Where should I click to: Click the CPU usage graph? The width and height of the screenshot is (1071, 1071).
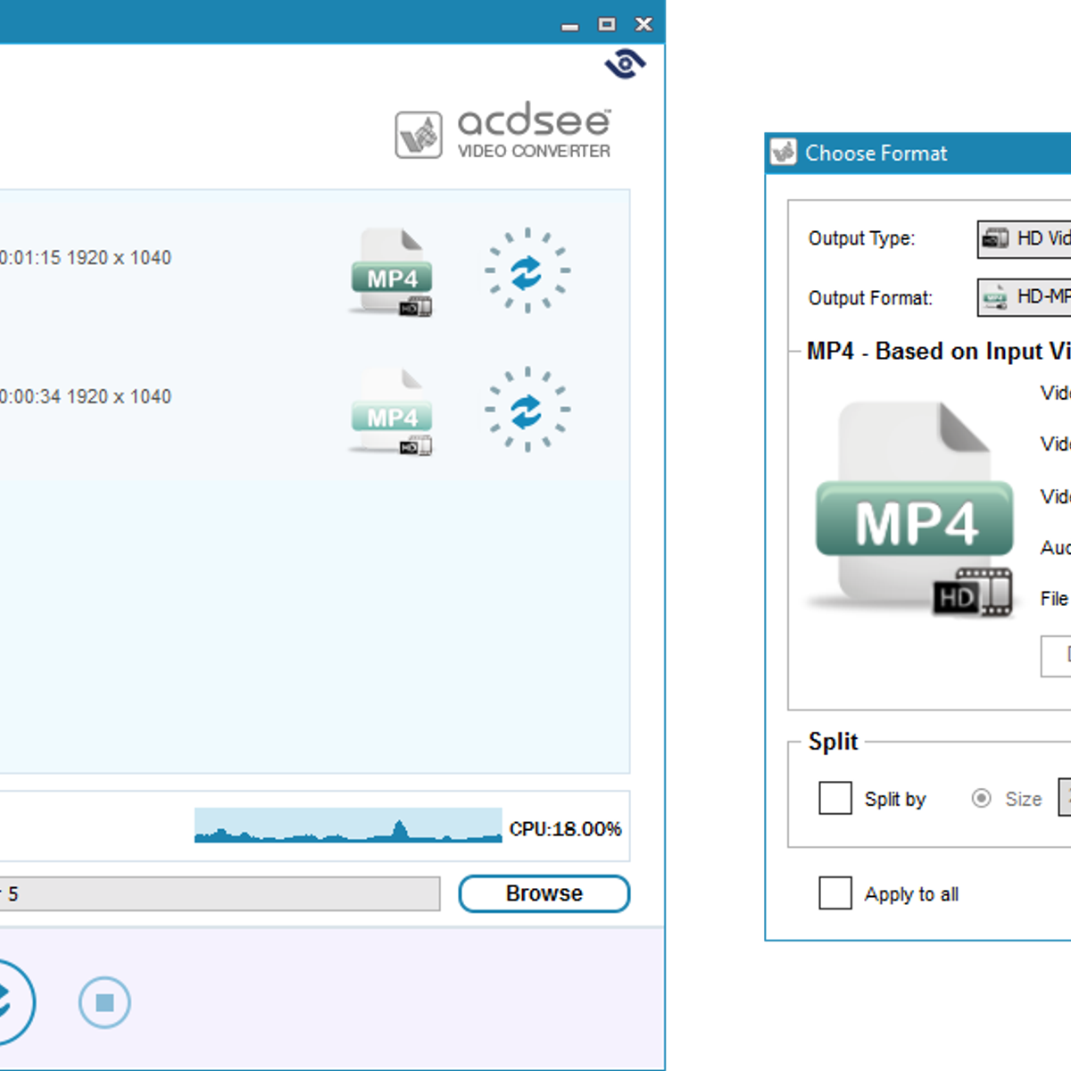[348, 826]
